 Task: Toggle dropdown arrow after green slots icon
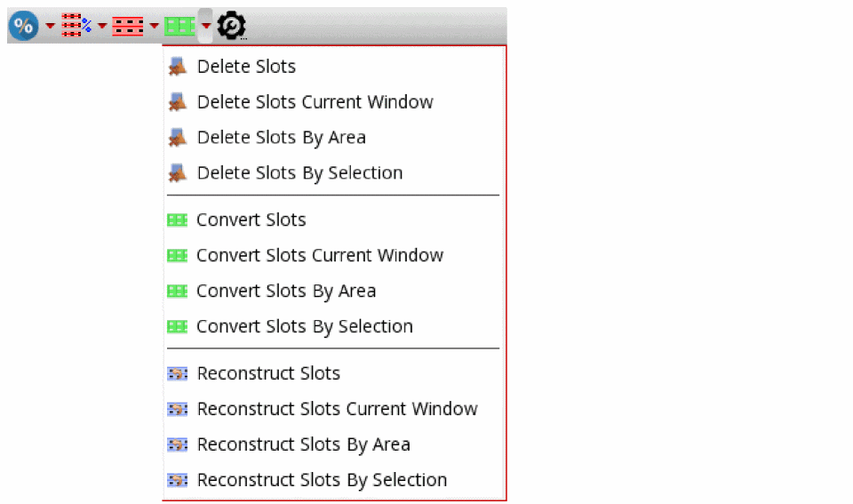[x=205, y=27]
